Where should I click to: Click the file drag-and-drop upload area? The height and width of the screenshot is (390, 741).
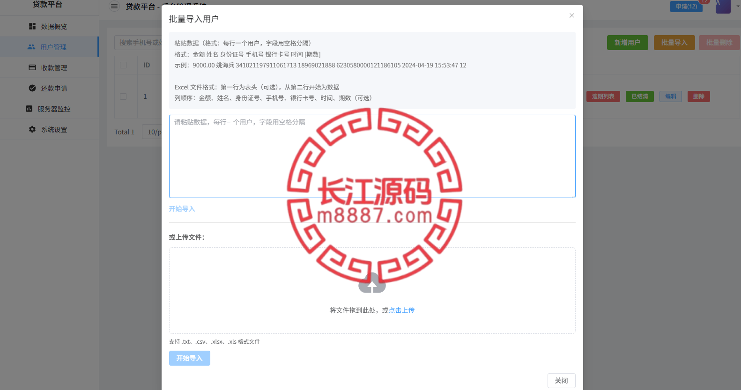coord(372,290)
